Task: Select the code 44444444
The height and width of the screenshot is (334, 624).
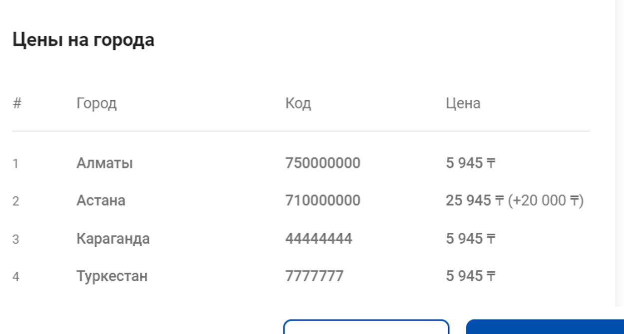Action: click(x=318, y=238)
